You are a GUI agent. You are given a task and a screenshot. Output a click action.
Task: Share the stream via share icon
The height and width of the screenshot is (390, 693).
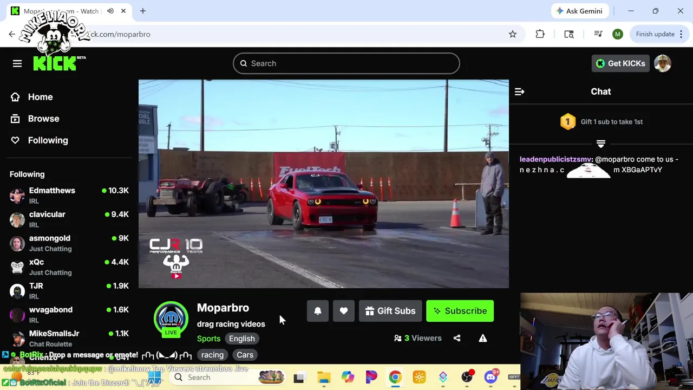tap(457, 338)
